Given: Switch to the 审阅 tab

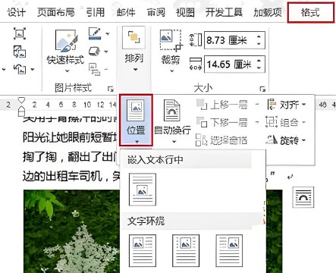Looking at the screenshot, I should (156, 12).
